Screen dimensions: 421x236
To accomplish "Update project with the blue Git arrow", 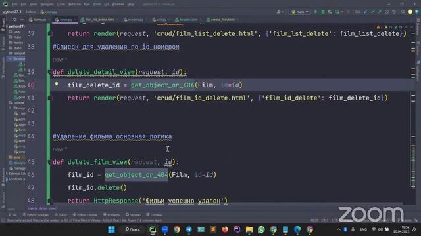I will pyautogui.click(x=366, y=12).
